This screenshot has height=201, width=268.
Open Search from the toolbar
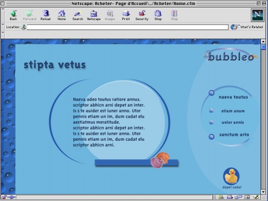[77, 15]
